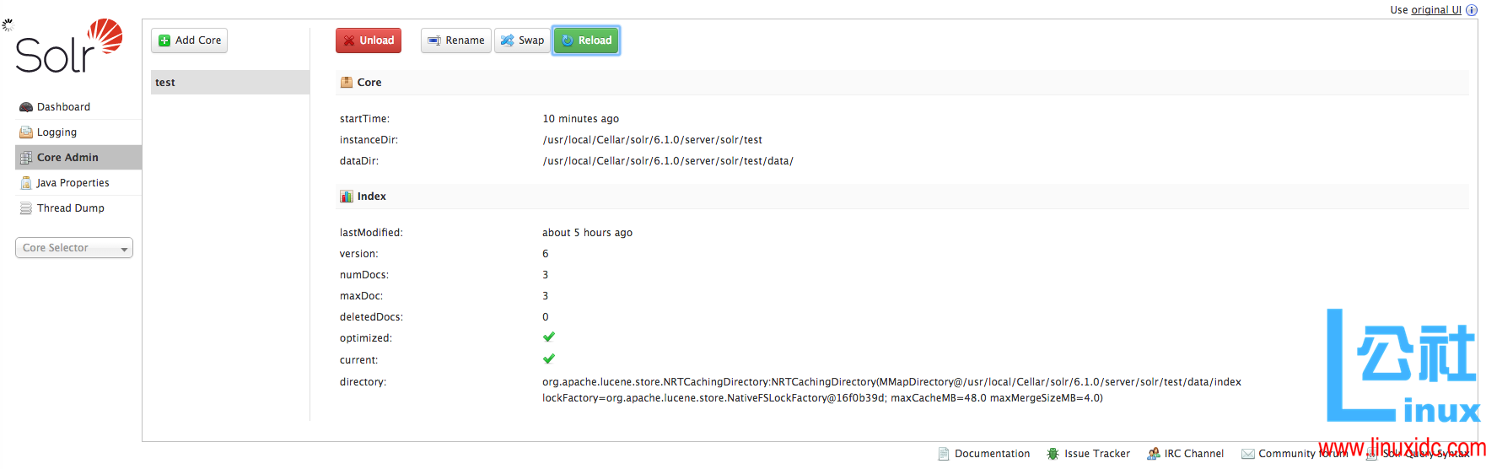Click the Add Core button
This screenshot has width=1486, height=469.
[189, 40]
